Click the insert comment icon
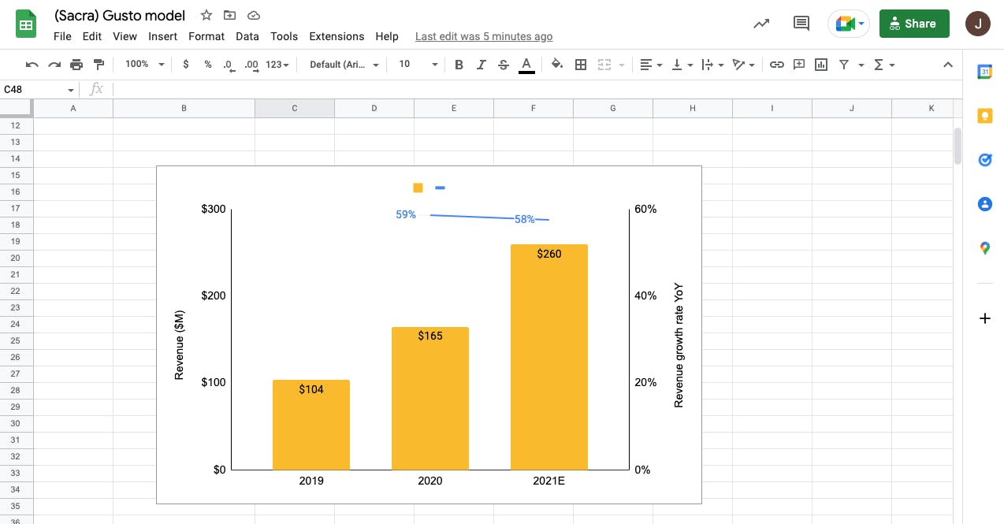The width and height of the screenshot is (1004, 524). [x=799, y=65]
